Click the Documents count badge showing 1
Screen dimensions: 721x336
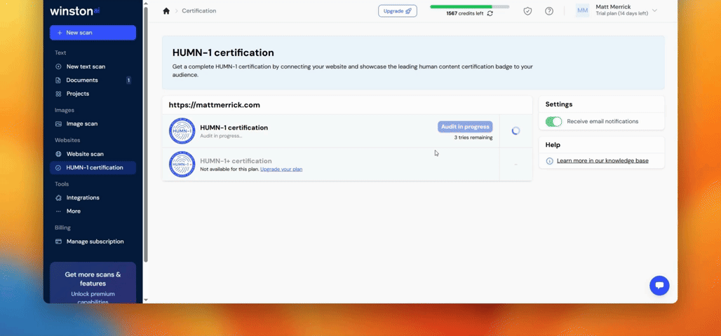129,80
